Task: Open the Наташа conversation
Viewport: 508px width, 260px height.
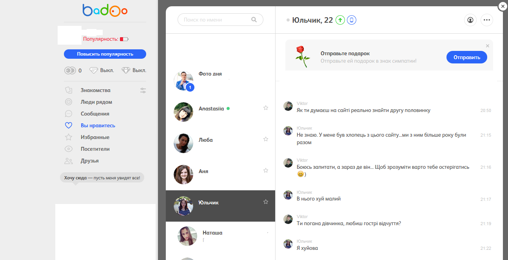Action: click(x=221, y=236)
